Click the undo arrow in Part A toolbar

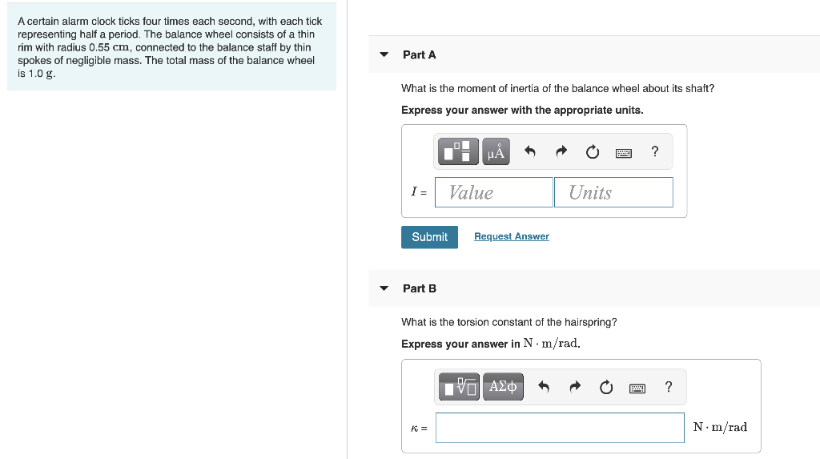tap(530, 151)
